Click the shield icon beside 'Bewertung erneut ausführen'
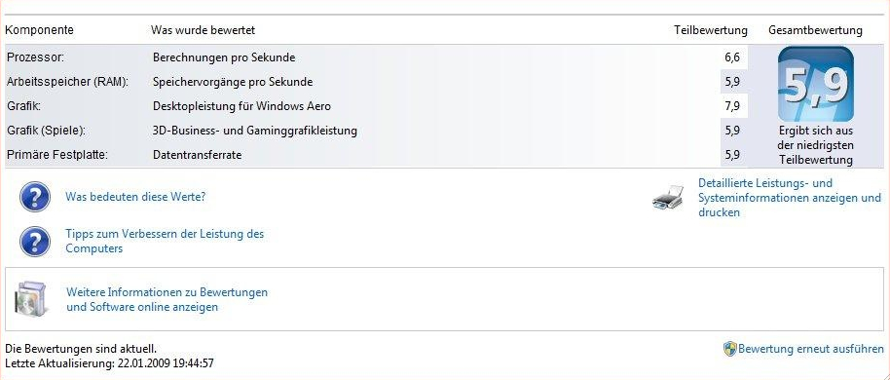Screen dimensions: 890x380 [730, 349]
